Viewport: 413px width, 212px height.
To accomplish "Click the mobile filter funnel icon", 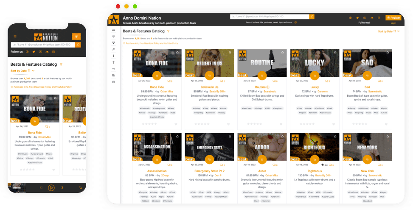I will coord(61,64).
